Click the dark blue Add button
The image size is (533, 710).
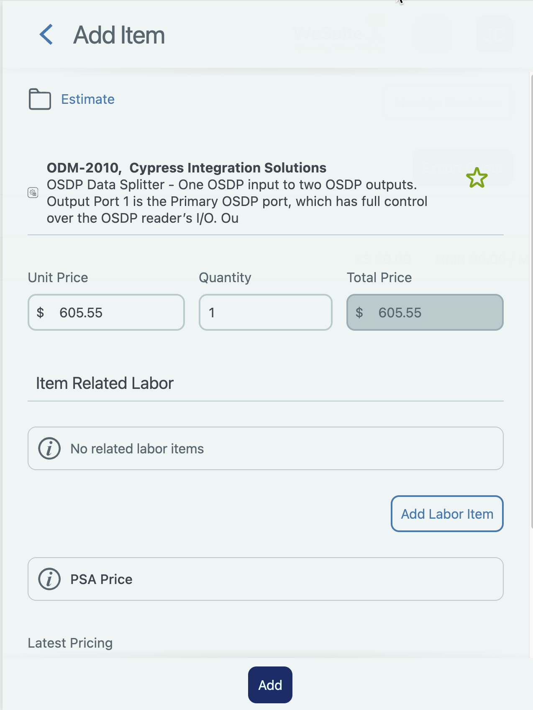[x=270, y=685]
